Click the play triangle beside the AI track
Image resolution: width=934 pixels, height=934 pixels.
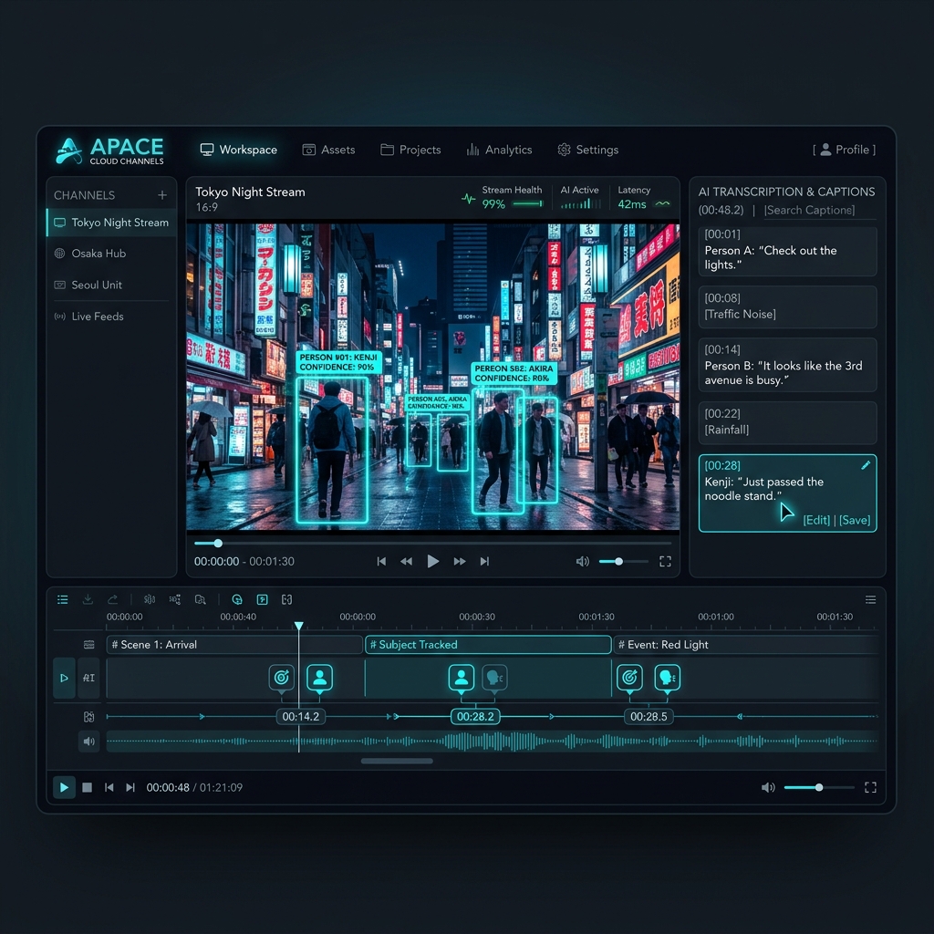coord(65,678)
